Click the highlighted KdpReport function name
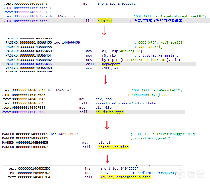 click(x=111, y=64)
